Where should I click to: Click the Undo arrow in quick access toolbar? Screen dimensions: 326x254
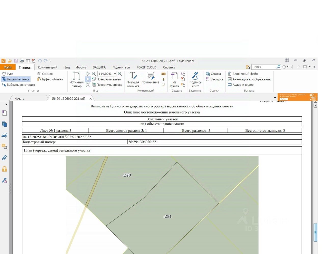click(x=40, y=61)
